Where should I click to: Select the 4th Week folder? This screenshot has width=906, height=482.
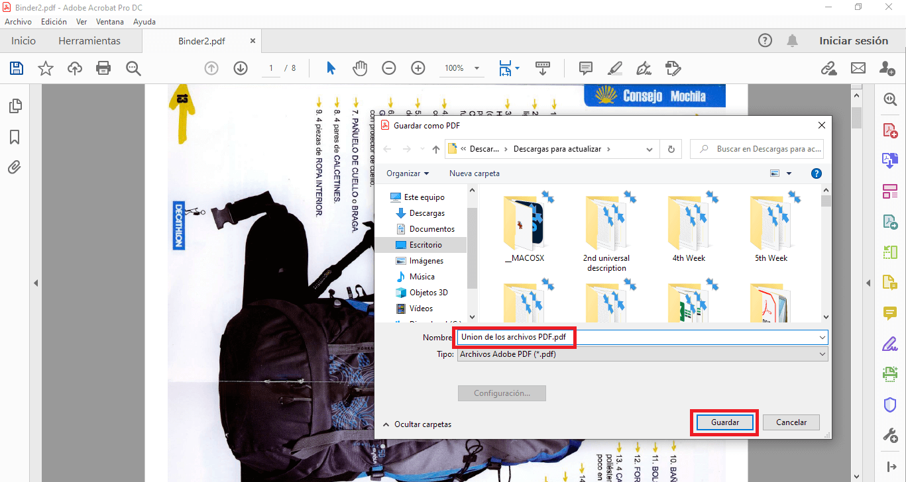click(689, 227)
